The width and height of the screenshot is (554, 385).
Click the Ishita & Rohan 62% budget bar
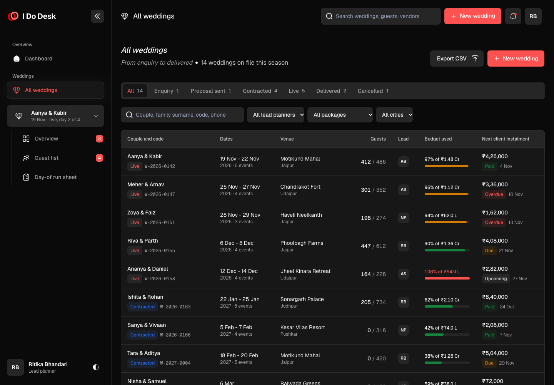pyautogui.click(x=447, y=306)
